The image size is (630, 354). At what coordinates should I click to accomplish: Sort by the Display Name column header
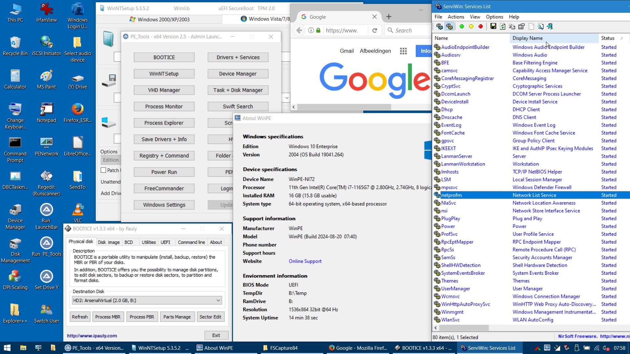point(554,38)
